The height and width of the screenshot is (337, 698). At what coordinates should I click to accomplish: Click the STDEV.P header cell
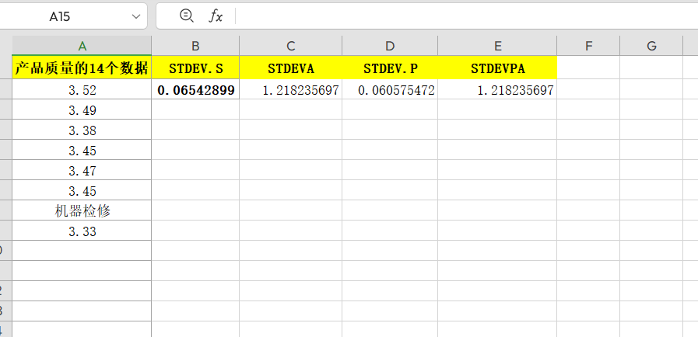click(x=390, y=68)
